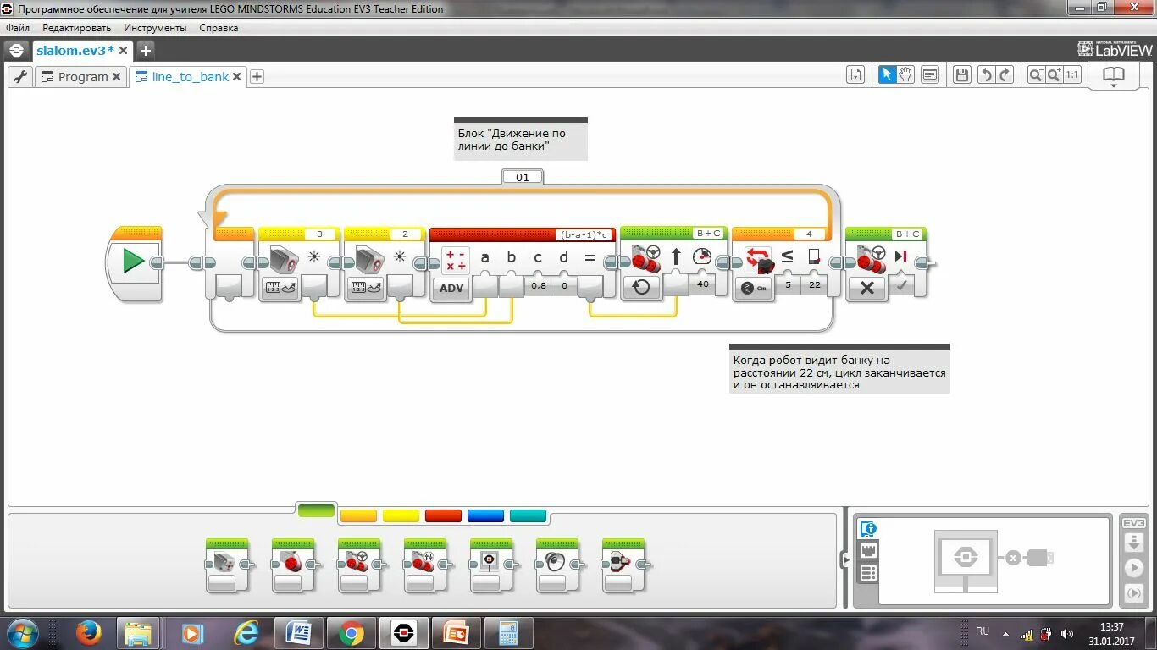
Task: Open mode selector of port 2 sensor block
Action: [365, 288]
